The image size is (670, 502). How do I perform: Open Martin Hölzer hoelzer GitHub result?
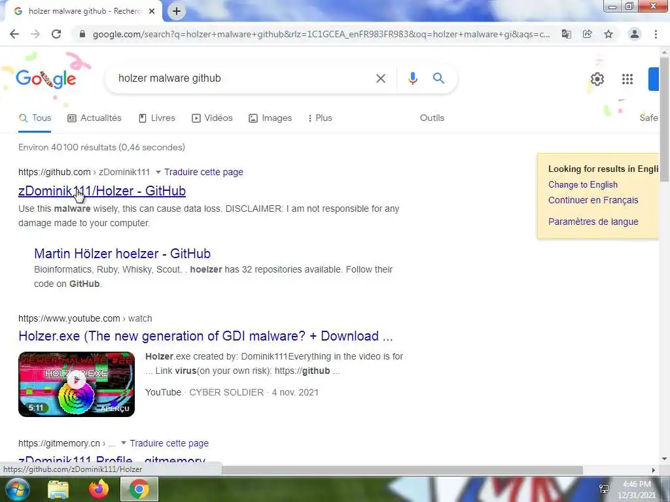122,254
